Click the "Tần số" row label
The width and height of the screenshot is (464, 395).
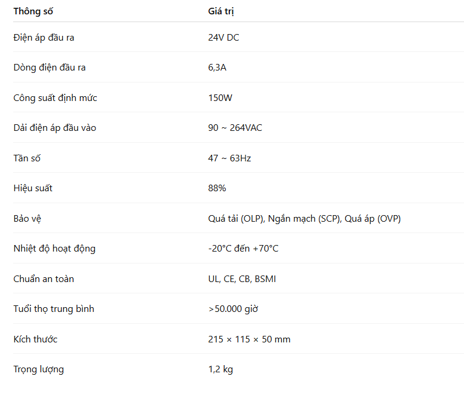(x=27, y=158)
